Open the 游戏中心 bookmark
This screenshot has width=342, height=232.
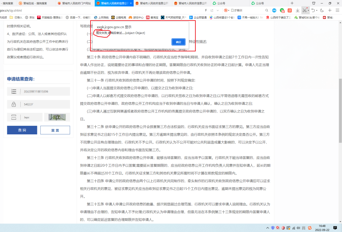pos(136,17)
